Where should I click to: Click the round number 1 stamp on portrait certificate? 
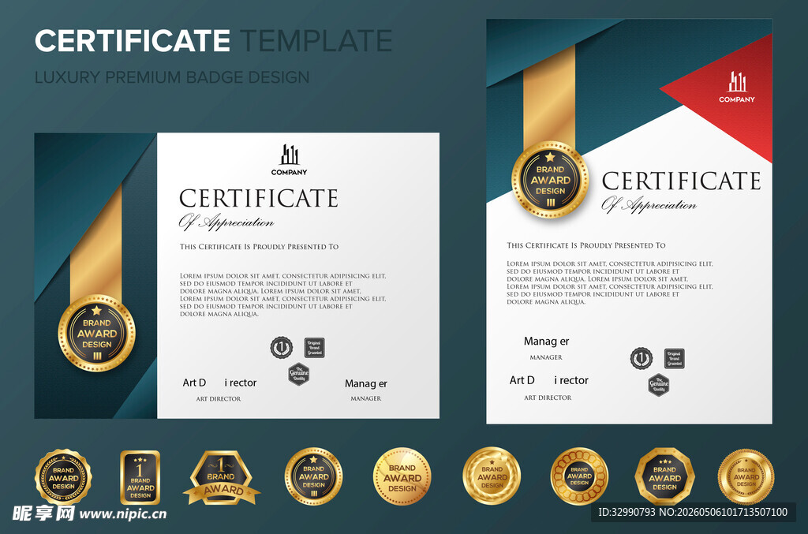(x=641, y=358)
